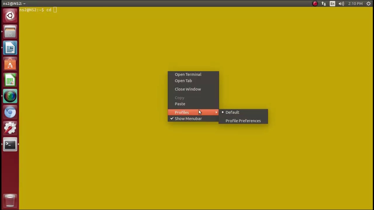
Task: Select the Default profile radio item
Action: [243, 112]
